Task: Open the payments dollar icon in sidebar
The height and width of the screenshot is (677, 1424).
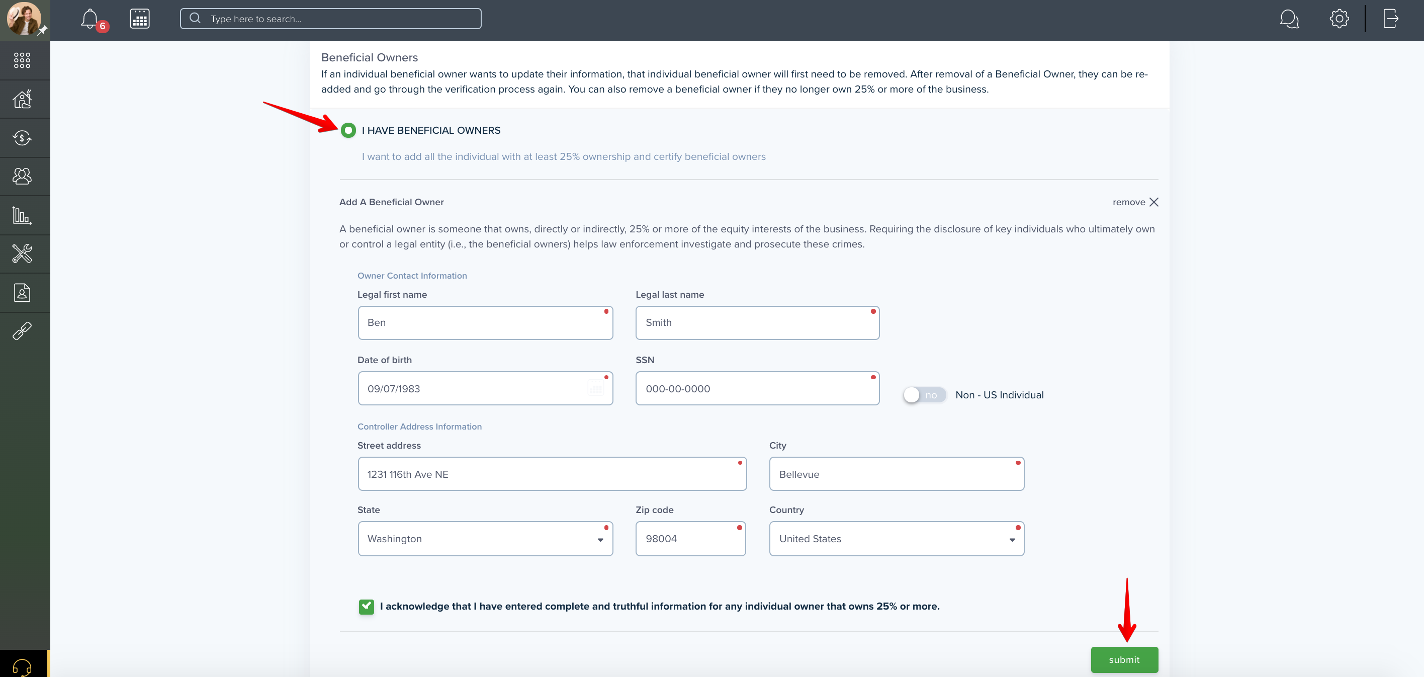Action: pos(22,138)
